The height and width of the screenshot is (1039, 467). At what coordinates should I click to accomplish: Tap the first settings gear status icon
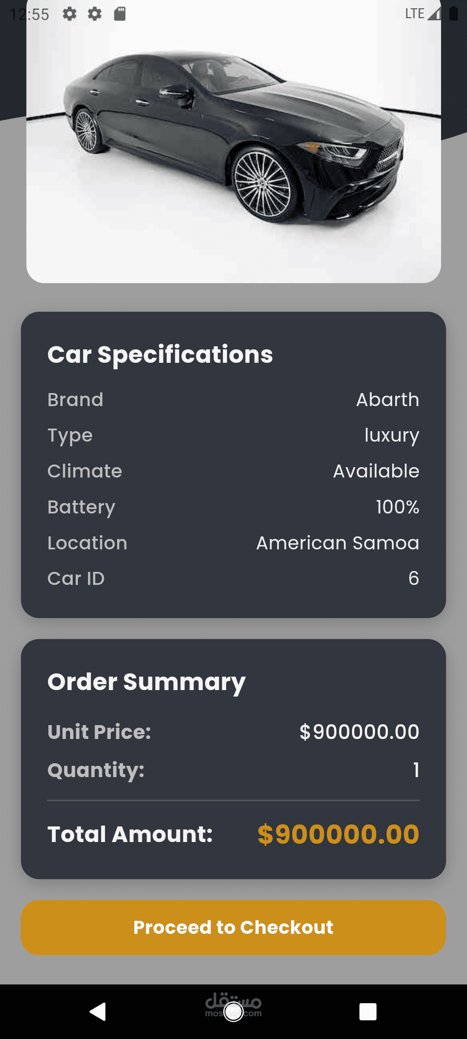[70, 14]
